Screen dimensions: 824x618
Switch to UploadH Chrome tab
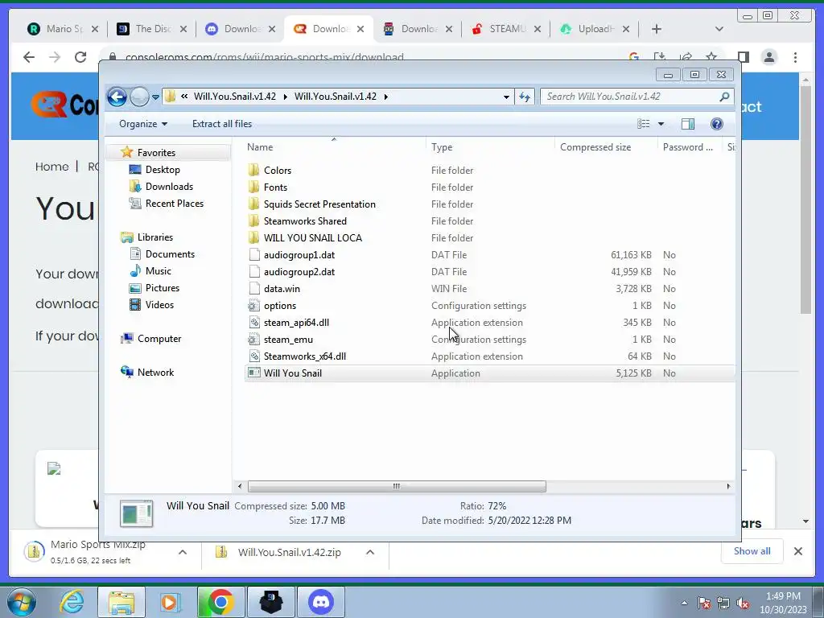[x=595, y=29]
